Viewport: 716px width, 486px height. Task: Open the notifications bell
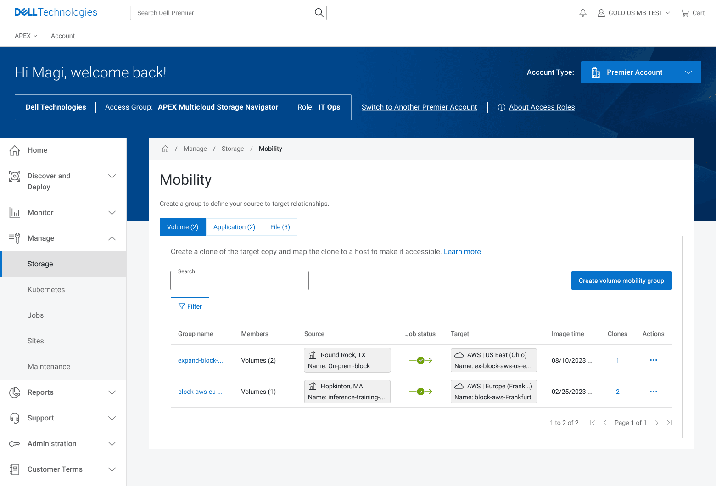[583, 13]
